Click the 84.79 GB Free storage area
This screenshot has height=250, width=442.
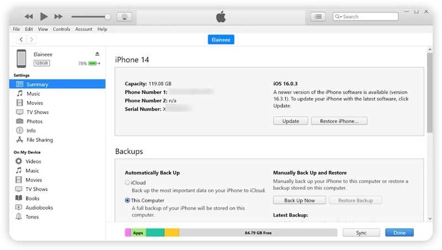258,232
